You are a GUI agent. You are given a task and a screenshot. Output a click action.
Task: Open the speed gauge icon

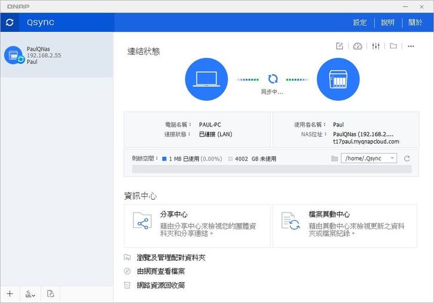coord(358,46)
